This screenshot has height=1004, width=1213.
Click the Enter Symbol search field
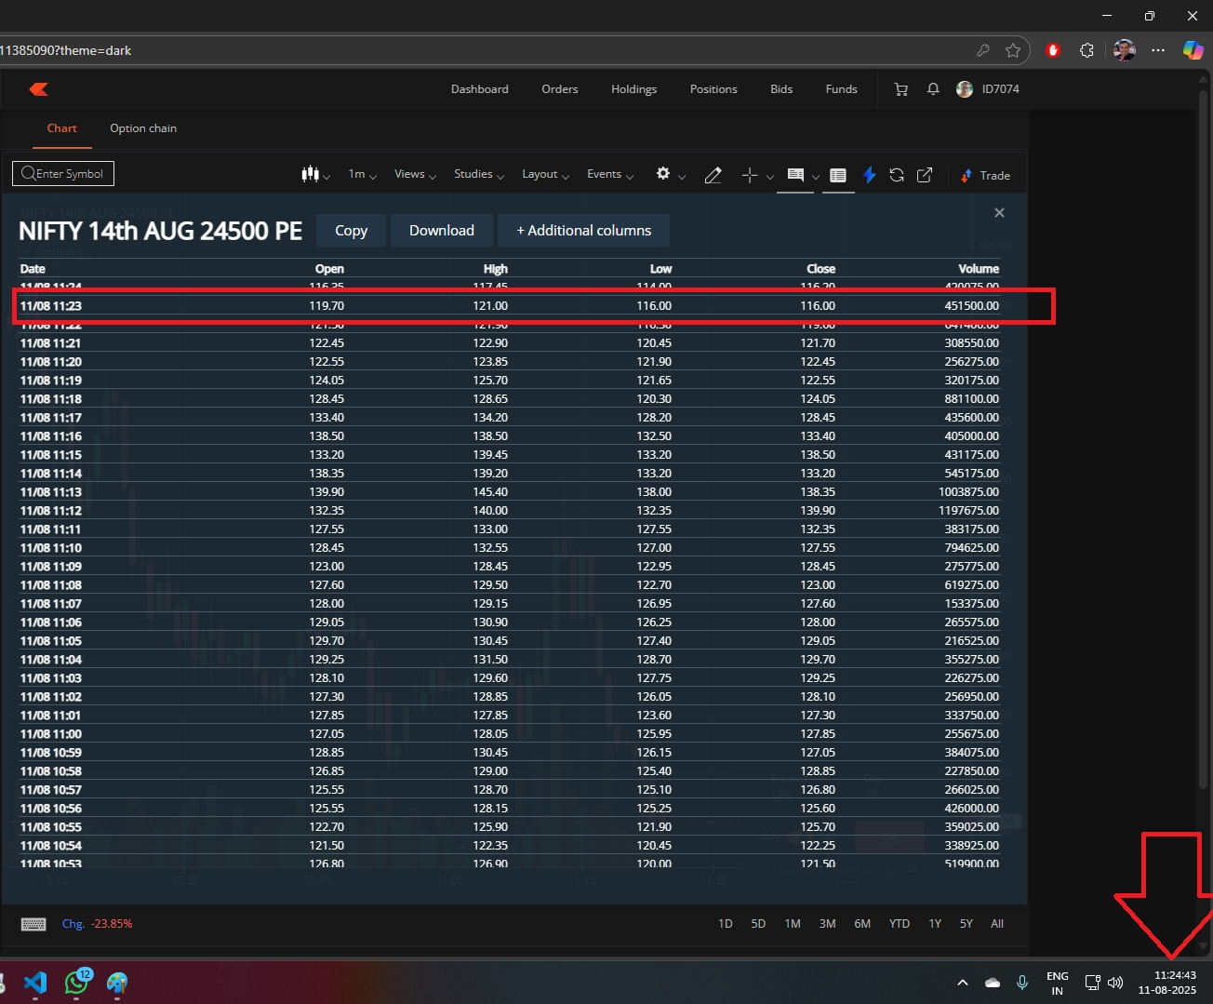63,174
